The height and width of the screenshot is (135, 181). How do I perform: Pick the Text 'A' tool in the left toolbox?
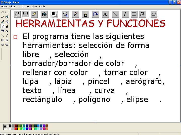pyautogui.click(x=7, y=31)
